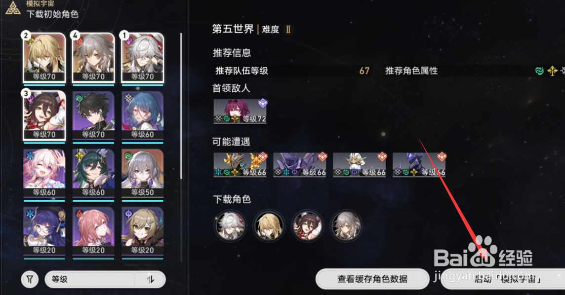Deselect grey-haired character marked slot 4

[93, 58]
